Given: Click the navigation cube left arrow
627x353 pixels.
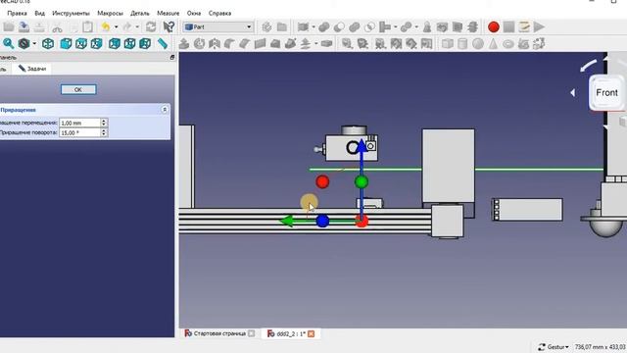Looking at the screenshot, I should (572, 93).
